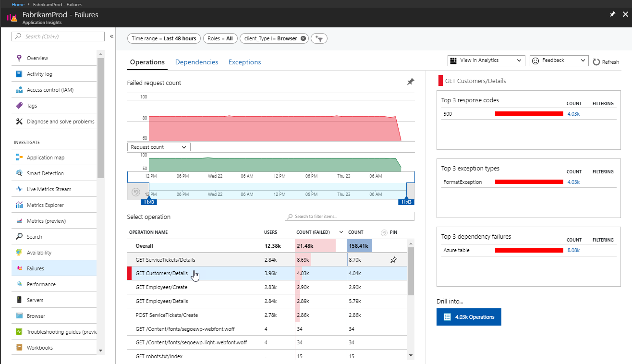Open the View in Analytics dropdown
The image size is (632, 364).
486,61
